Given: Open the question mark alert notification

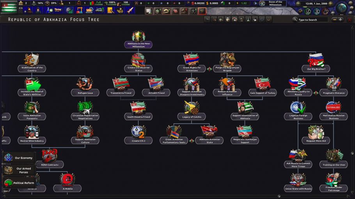Looking at the screenshot, I should click(193, 11).
